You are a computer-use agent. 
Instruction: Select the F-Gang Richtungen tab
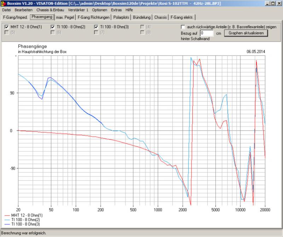pyautogui.click(x=93, y=17)
